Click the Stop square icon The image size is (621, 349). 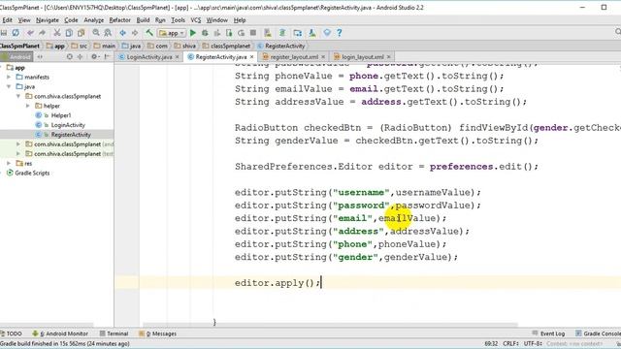click(253, 33)
